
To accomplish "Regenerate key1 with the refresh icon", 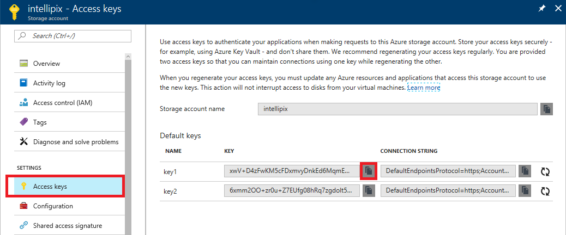I will point(545,171).
